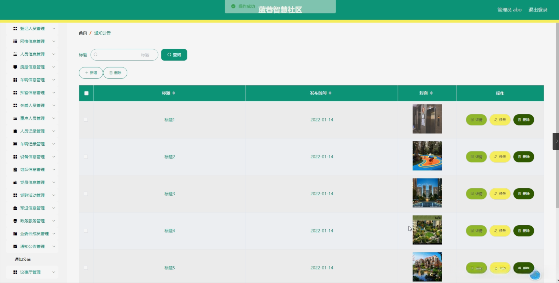Screen dimensions: 559x283
Task: Check the checkbox for row 标题5
Action: 86,268
